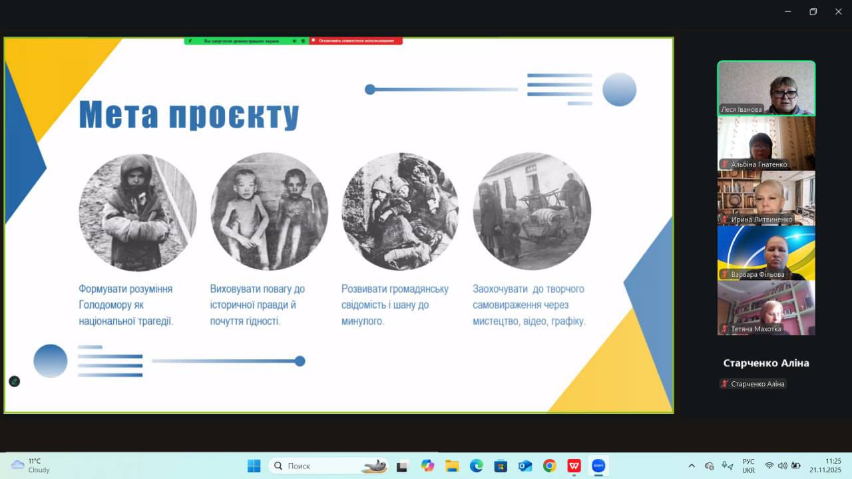Select Ирина Литвиненко's video tile
Image resolution: width=852 pixels, height=479 pixels.
tap(765, 198)
